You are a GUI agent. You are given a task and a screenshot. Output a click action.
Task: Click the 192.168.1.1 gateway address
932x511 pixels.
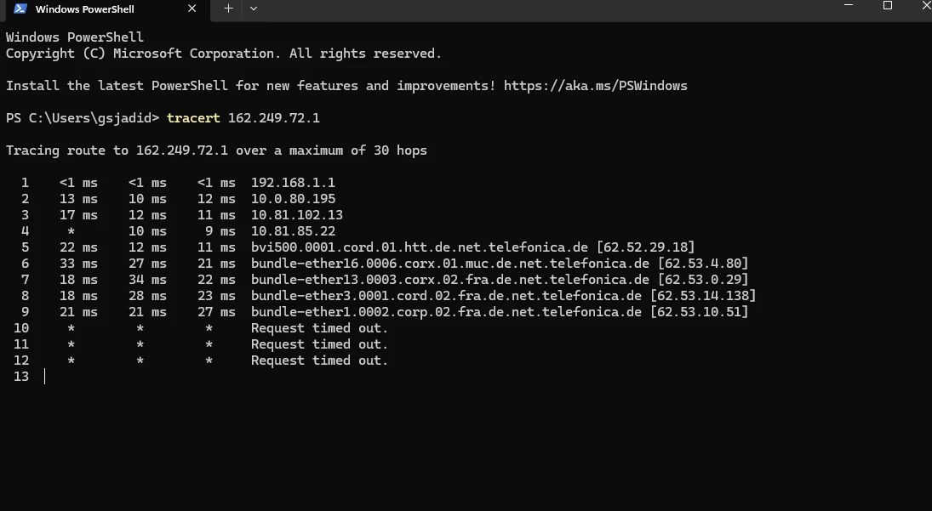coord(293,183)
